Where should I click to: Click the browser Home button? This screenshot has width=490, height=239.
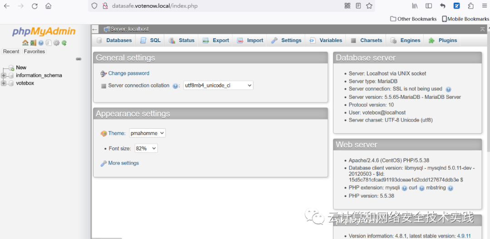click(48, 6)
